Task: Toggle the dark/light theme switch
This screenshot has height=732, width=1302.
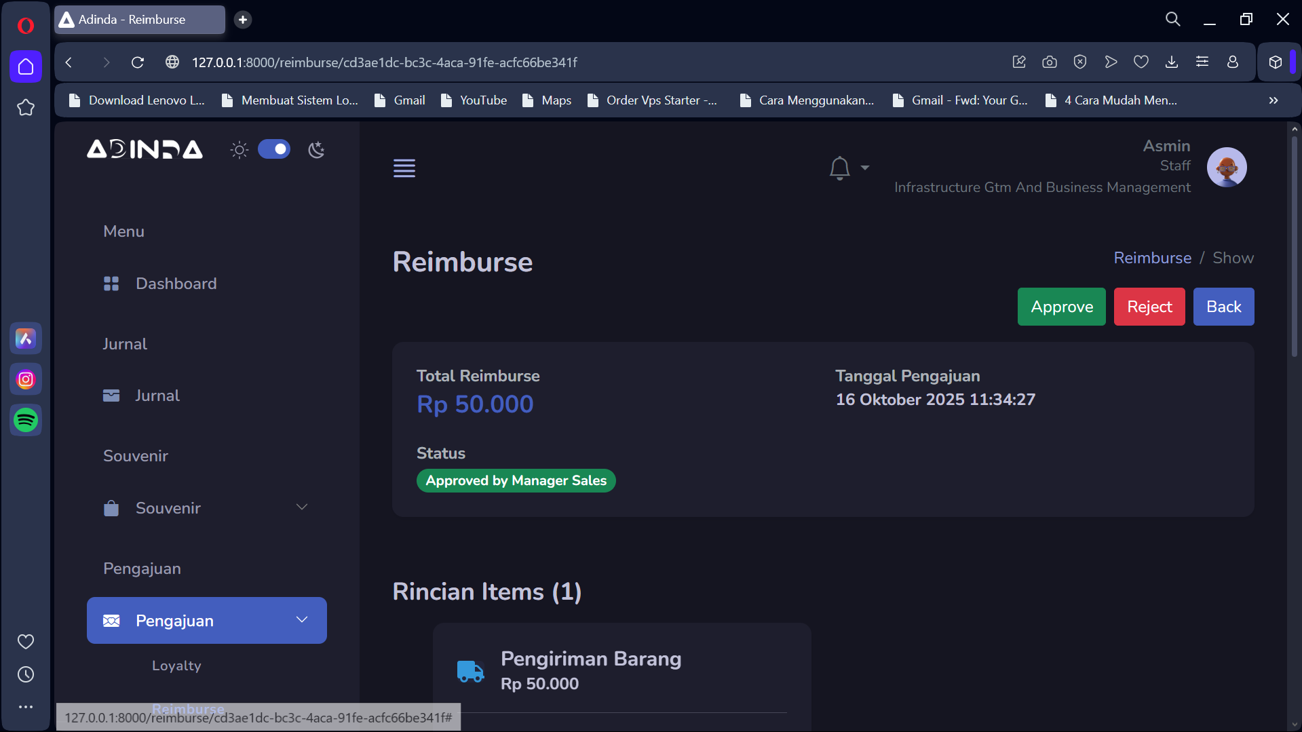Action: pyautogui.click(x=274, y=149)
